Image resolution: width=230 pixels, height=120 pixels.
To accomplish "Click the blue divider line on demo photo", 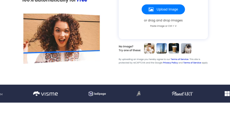I will click(x=61, y=52).
